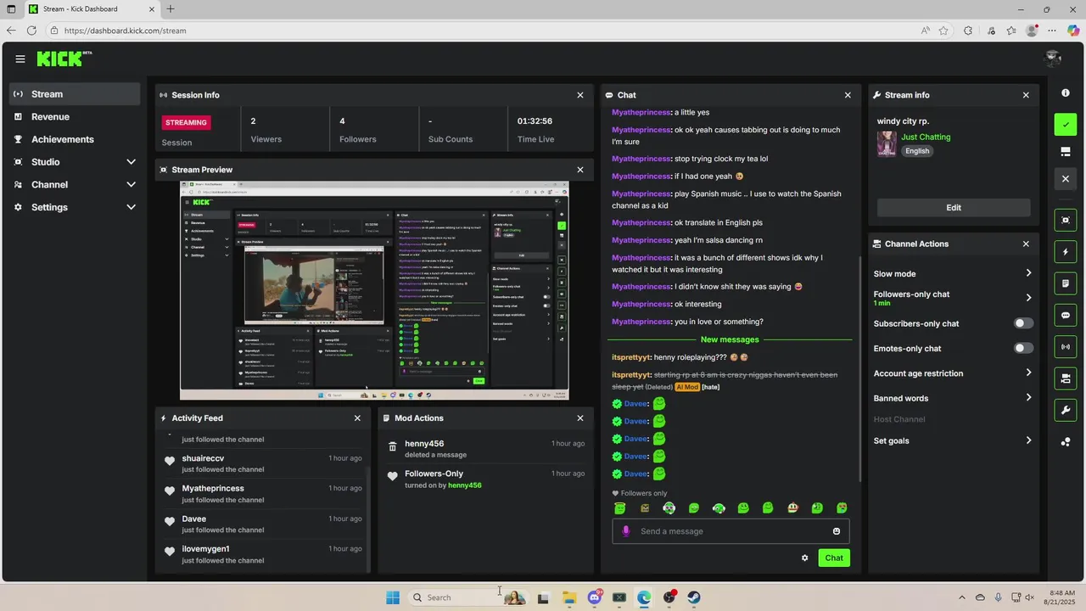The height and width of the screenshot is (611, 1086).
Task: Click the document notes icon in right rail
Action: (x=1066, y=283)
